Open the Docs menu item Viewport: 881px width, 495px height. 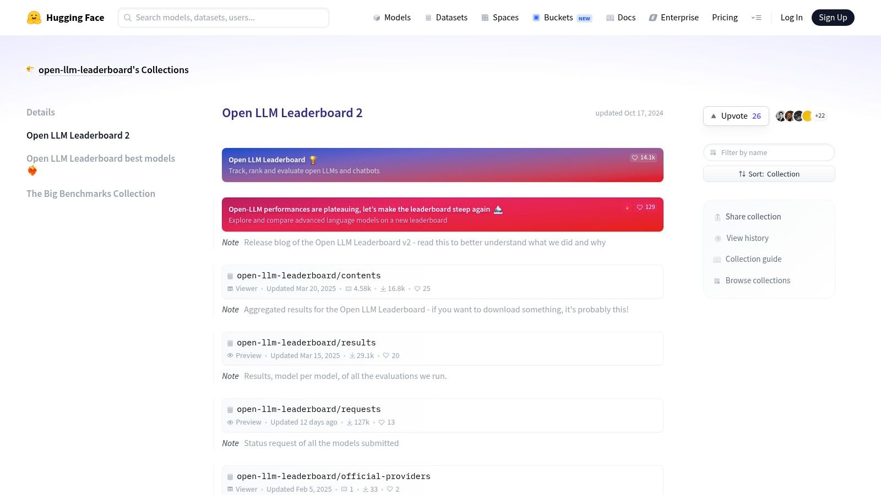click(621, 18)
